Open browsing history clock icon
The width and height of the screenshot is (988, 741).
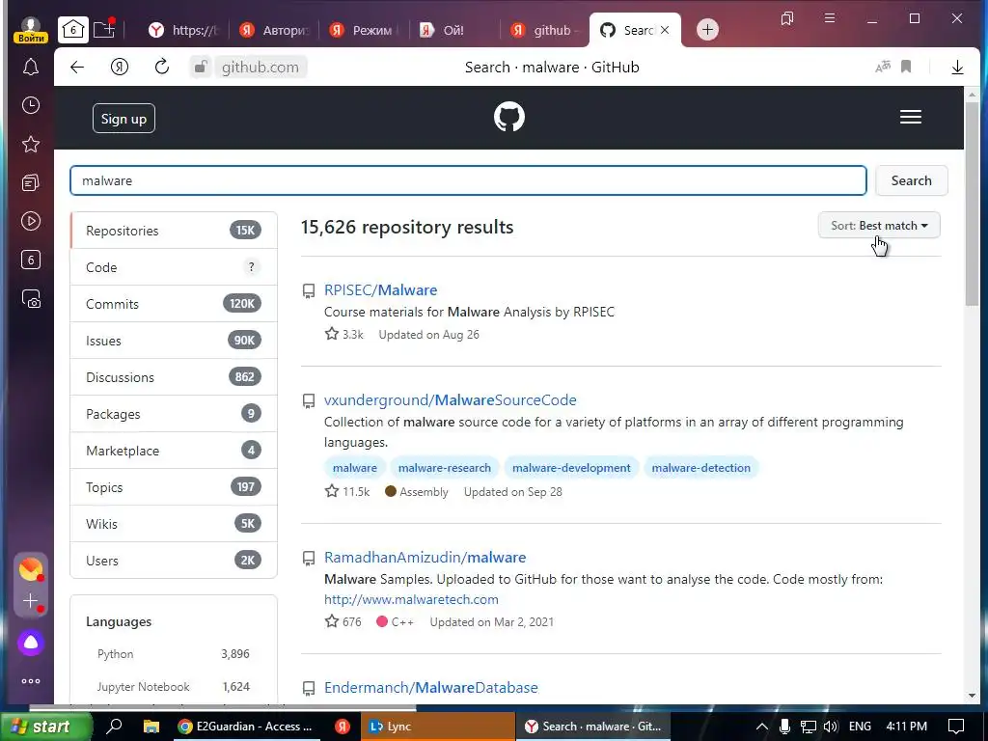click(x=30, y=105)
